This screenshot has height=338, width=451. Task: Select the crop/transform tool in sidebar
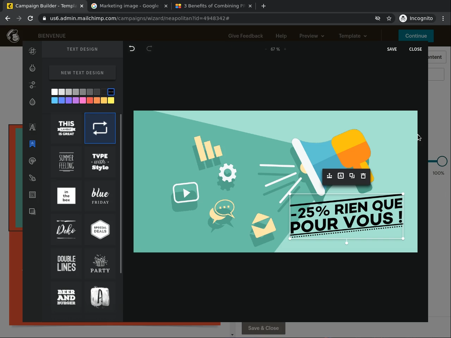point(32,51)
